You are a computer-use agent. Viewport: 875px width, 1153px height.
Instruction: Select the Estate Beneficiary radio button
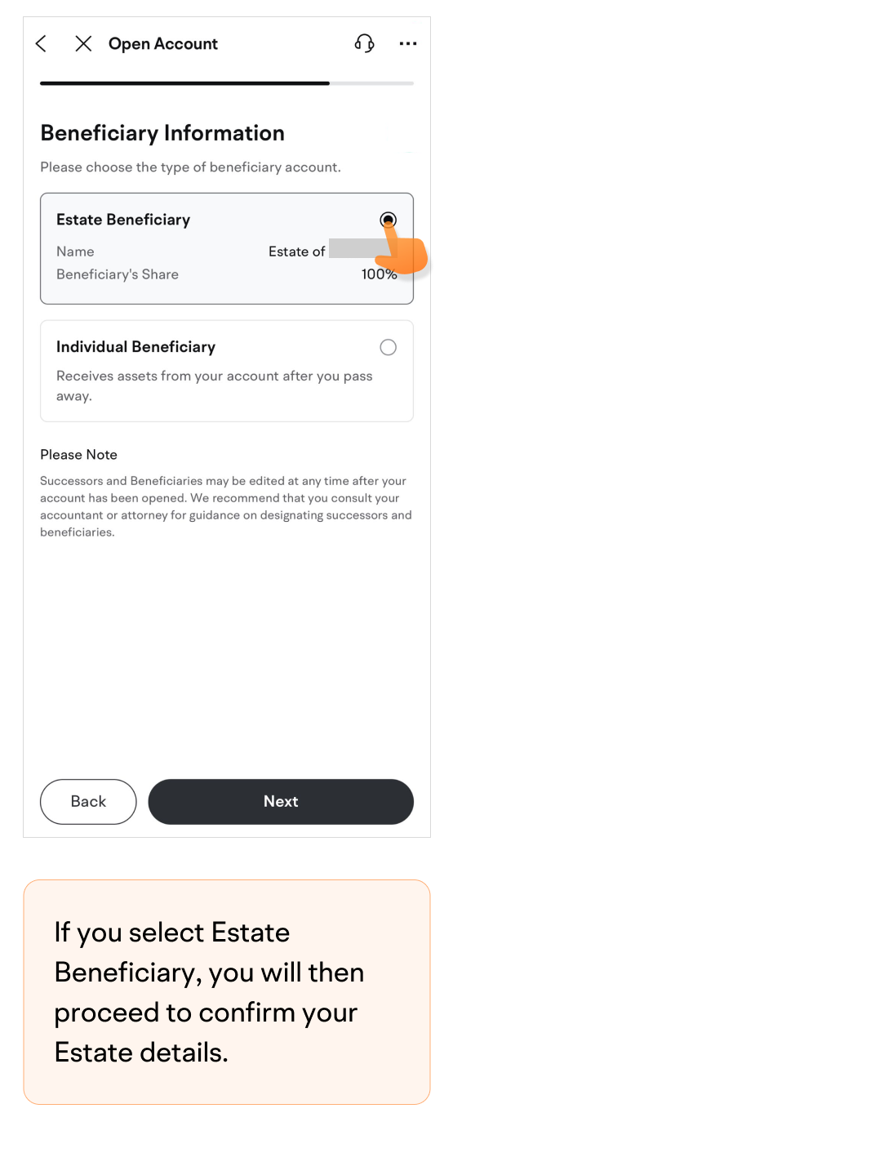(389, 220)
